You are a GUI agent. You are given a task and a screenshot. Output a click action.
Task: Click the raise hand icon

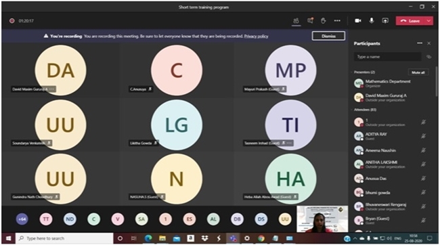(324, 21)
